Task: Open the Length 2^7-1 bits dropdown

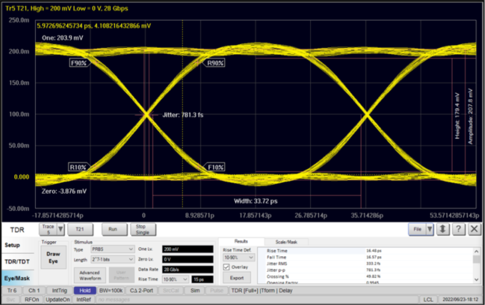Action: [x=113, y=259]
